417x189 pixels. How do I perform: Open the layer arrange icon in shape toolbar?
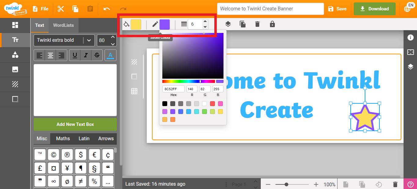tap(228, 24)
